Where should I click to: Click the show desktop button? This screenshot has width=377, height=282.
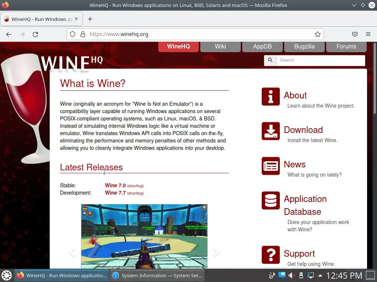(x=370, y=275)
